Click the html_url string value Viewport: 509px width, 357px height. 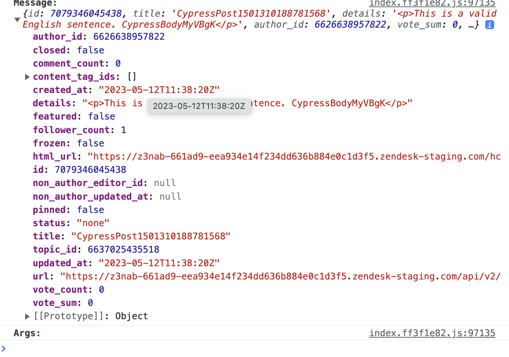point(294,157)
